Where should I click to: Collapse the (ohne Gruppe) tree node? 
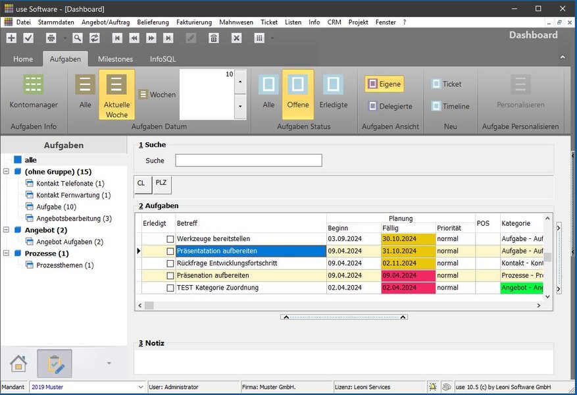pyautogui.click(x=6, y=172)
